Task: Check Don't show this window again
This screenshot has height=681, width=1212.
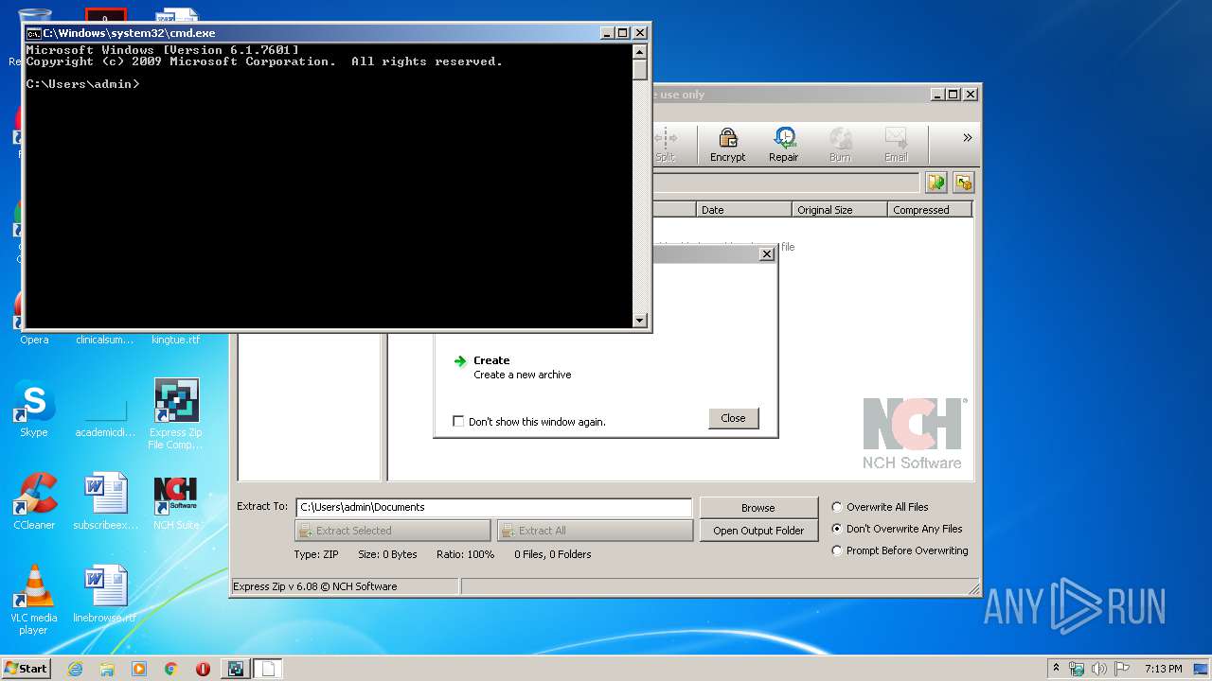Action: (x=458, y=422)
